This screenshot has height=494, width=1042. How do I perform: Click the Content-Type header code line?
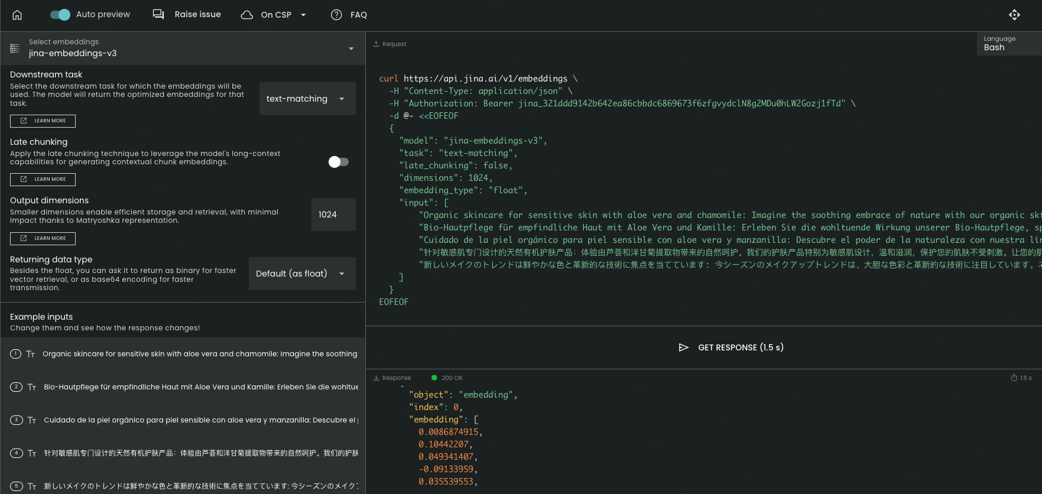[x=481, y=91]
